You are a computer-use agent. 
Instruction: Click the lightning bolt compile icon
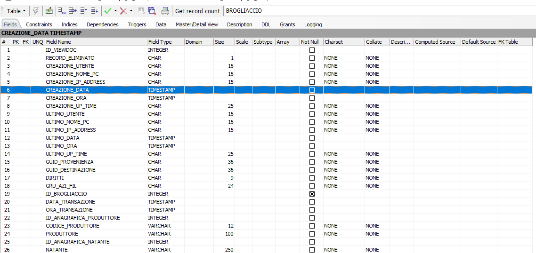tap(35, 11)
